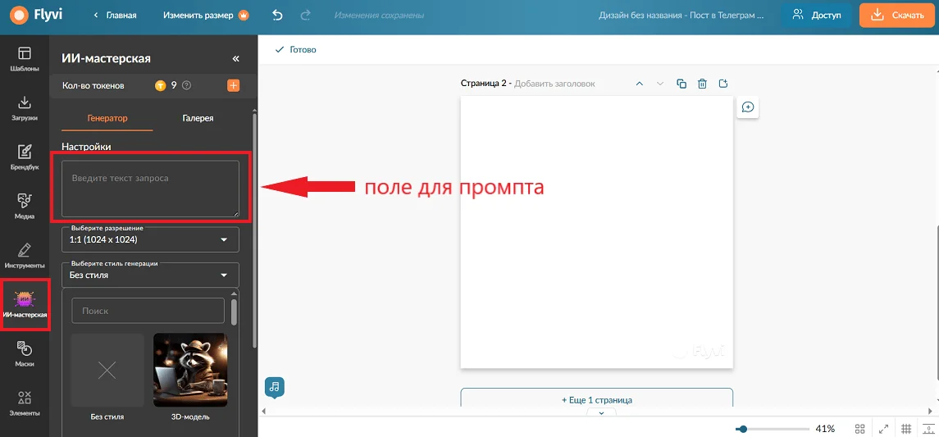Add one more page with Еще 1 страница
This screenshot has width=939, height=437.
tap(596, 399)
